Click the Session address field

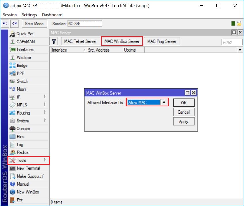click(x=85, y=24)
